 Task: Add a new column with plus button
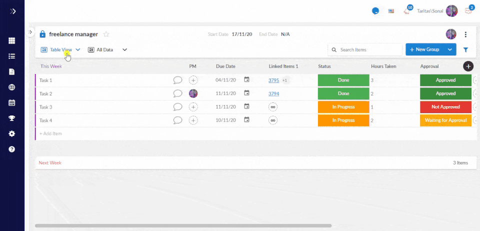pyautogui.click(x=468, y=66)
